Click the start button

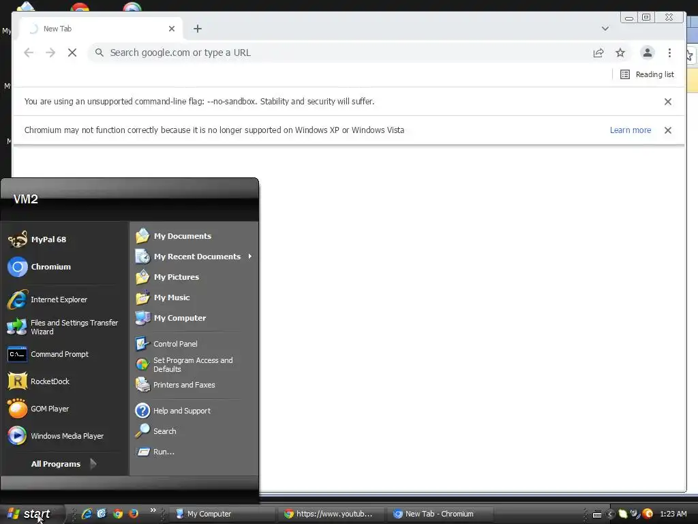click(31, 514)
